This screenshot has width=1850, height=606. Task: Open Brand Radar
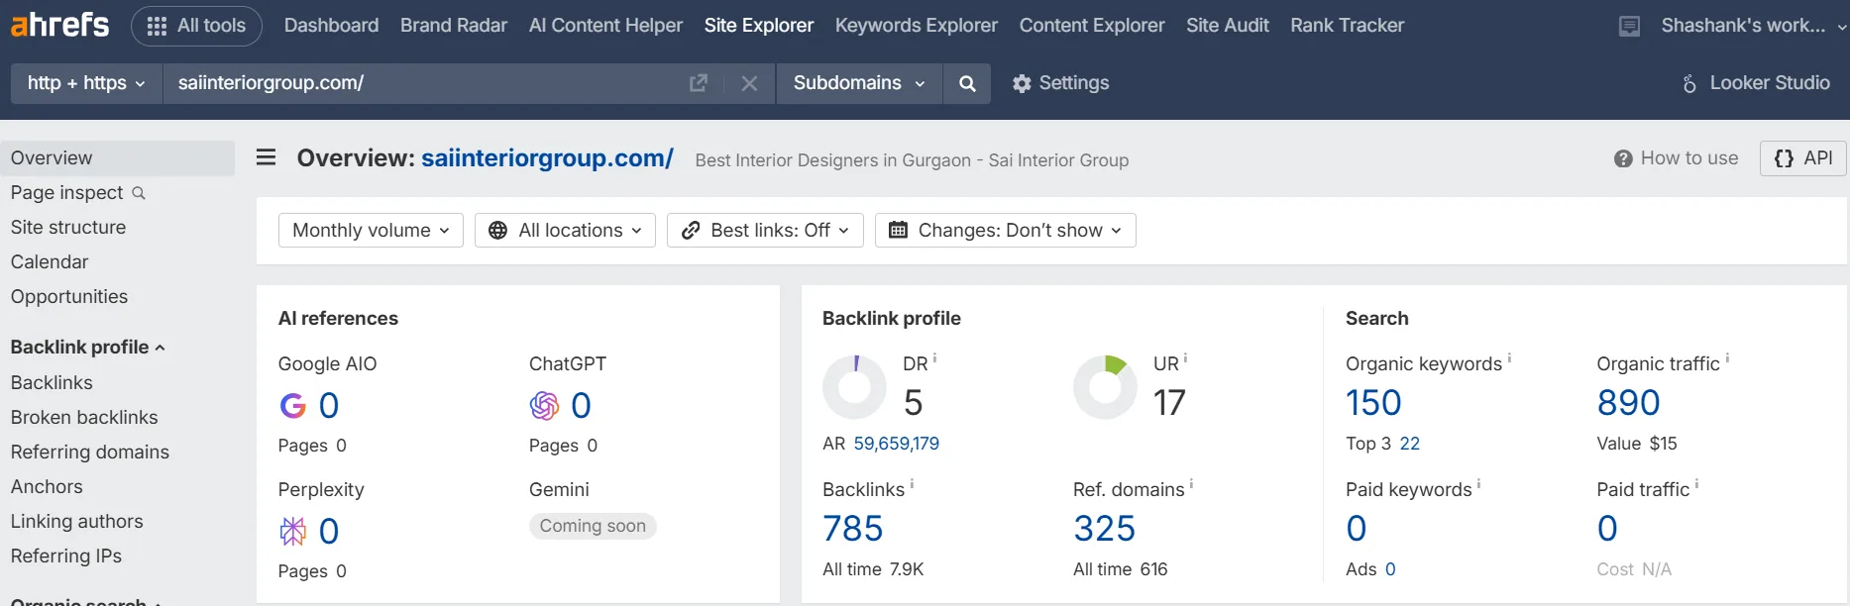click(454, 26)
